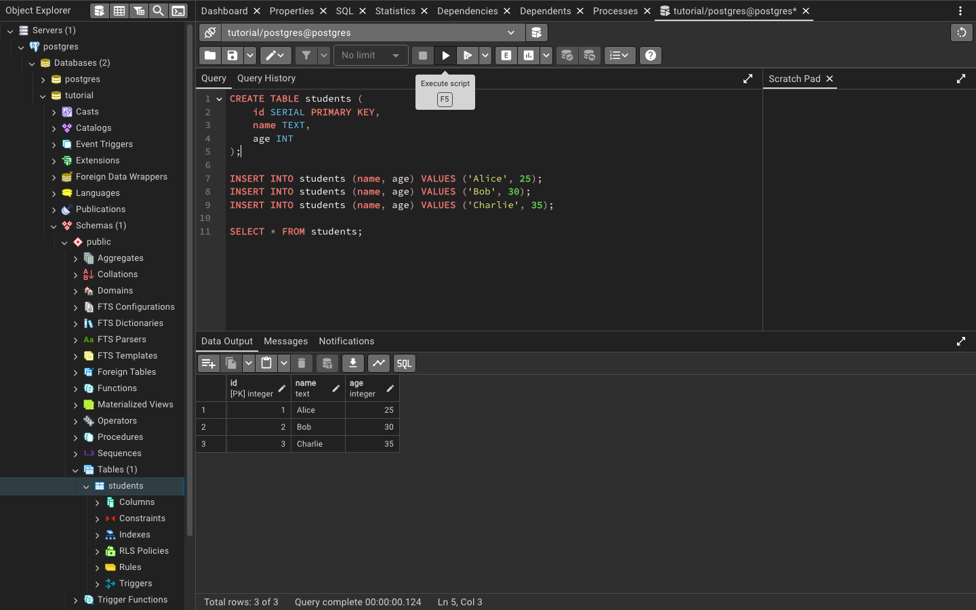Switch to the Messages tab

tap(285, 341)
